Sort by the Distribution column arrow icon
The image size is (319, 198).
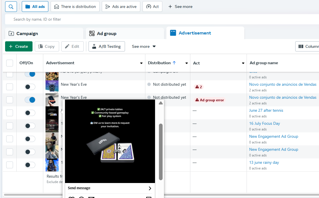coord(174,63)
